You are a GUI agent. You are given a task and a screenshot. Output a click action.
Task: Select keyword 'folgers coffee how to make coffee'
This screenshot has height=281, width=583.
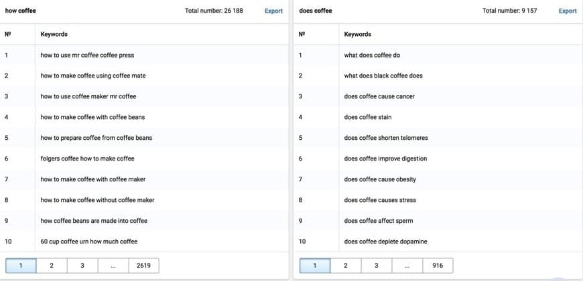87,159
